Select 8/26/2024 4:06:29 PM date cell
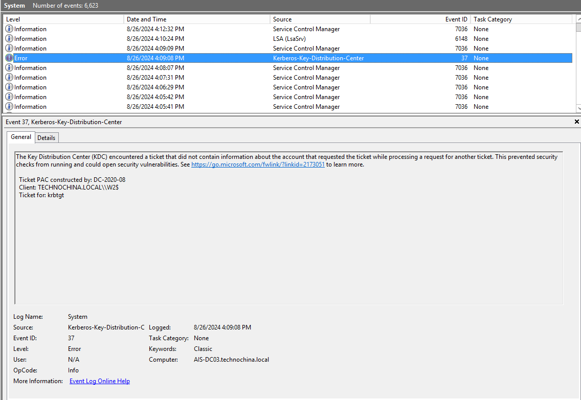Viewport: 581px width, 400px height. pos(155,87)
